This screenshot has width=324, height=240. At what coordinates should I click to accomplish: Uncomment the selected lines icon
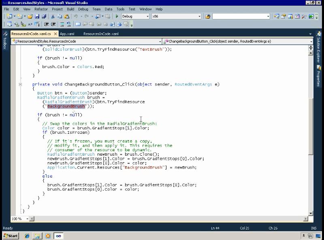pos(69,24)
